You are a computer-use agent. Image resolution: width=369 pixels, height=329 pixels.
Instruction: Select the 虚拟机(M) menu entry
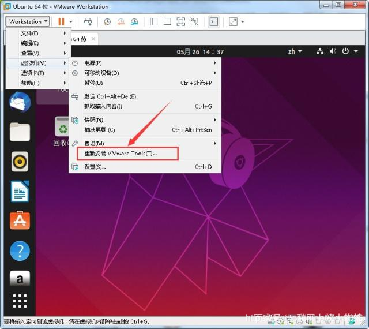[39, 63]
